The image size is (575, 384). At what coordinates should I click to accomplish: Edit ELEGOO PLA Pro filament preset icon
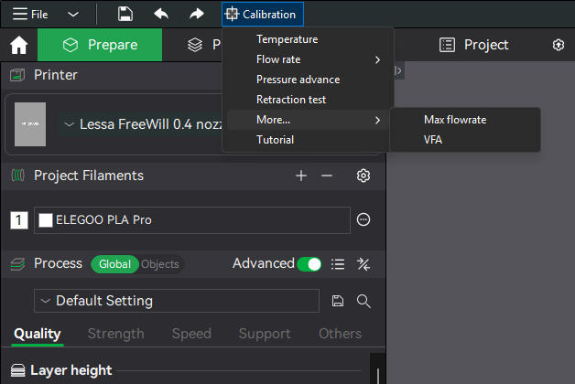(363, 219)
